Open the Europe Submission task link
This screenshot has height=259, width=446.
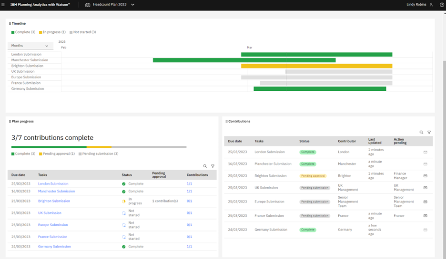[x=53, y=225]
